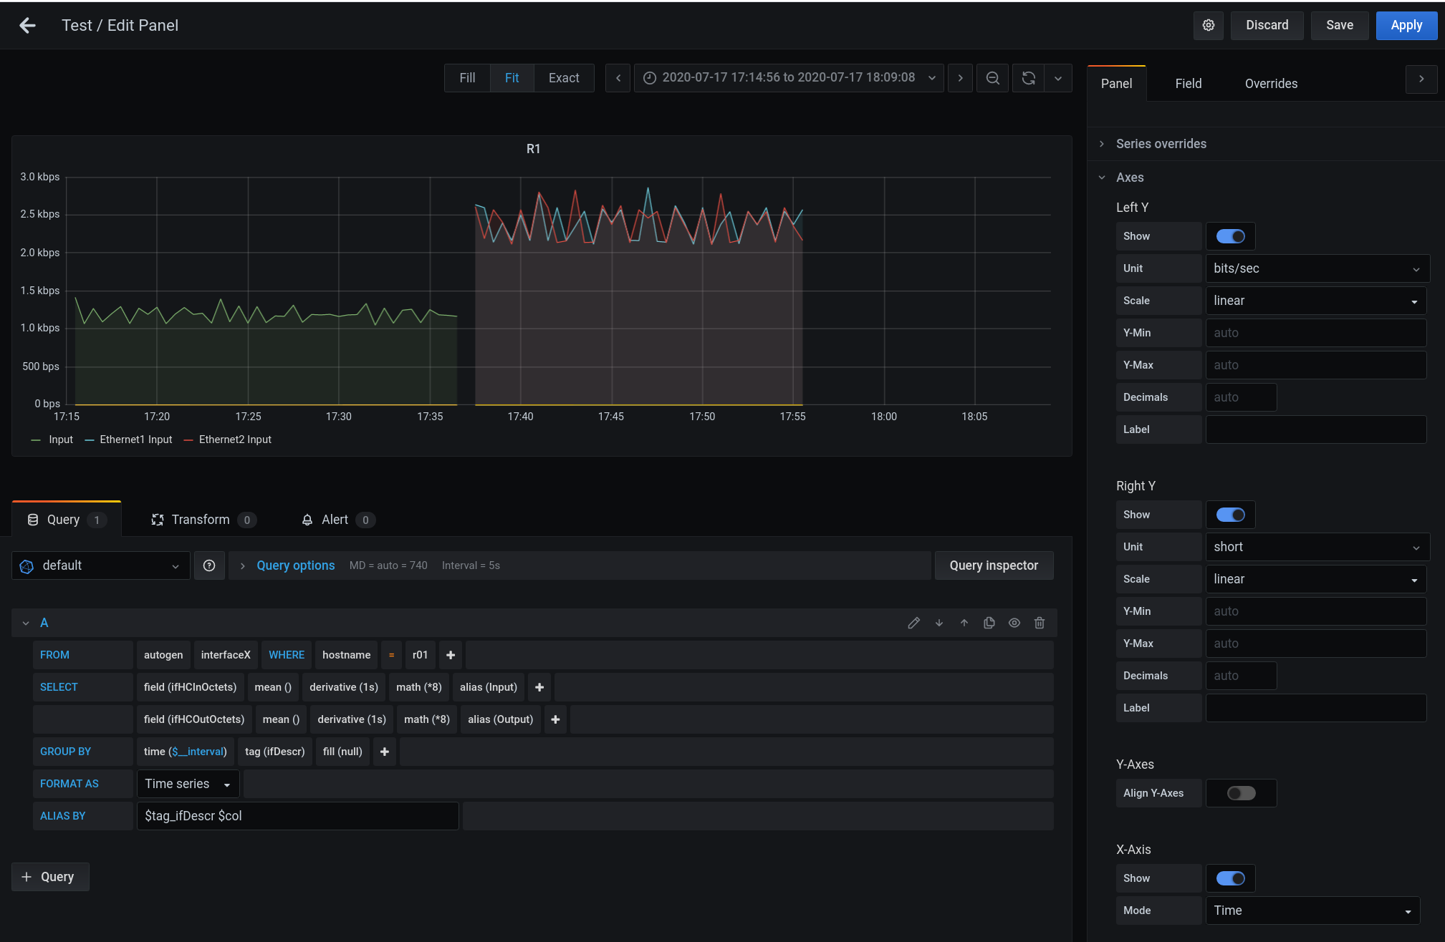
Task: Hide the Left Y axis
Action: tap(1230, 235)
